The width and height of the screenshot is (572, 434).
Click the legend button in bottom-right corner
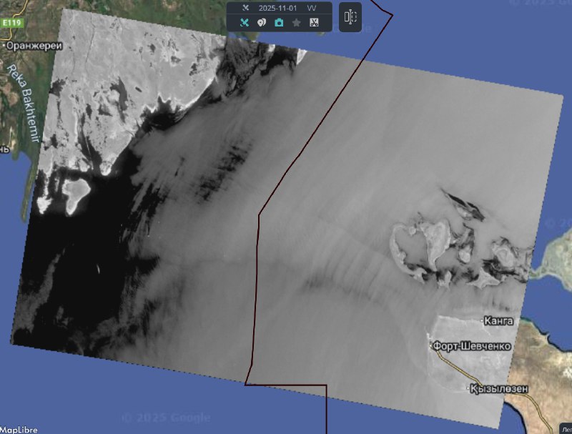pos(566,429)
